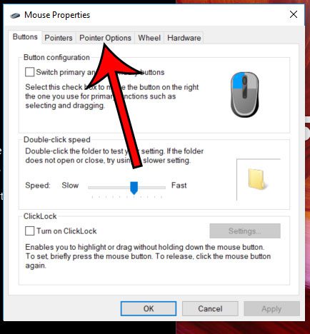Screen dimensions: 310x334
Task: Click the mouse icon in title bar
Action: (x=15, y=16)
